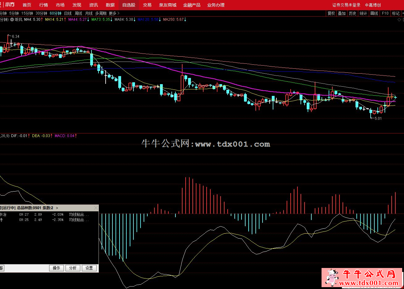This screenshot has width=404, height=289.
Task: Switch chart to 5分钟 period
Action: 14,13
